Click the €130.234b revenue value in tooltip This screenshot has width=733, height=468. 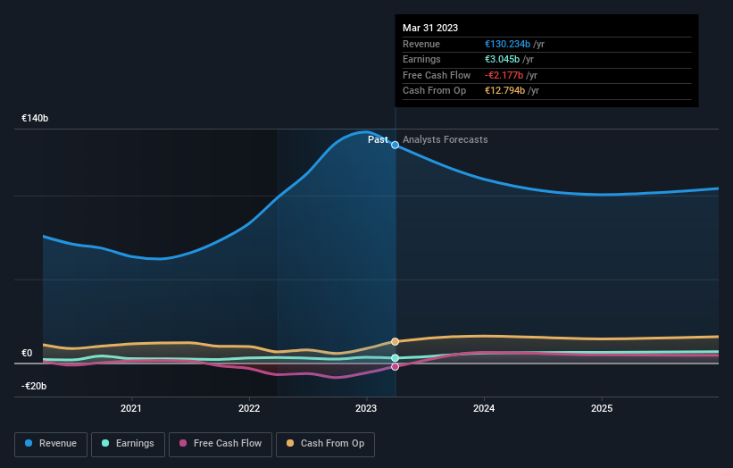[x=507, y=44]
